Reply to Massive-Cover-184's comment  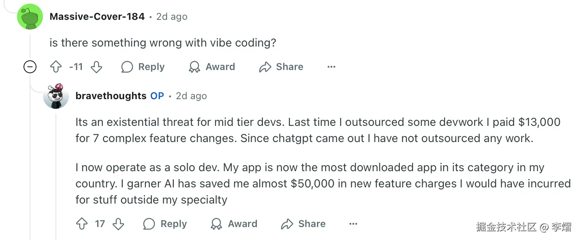click(143, 67)
